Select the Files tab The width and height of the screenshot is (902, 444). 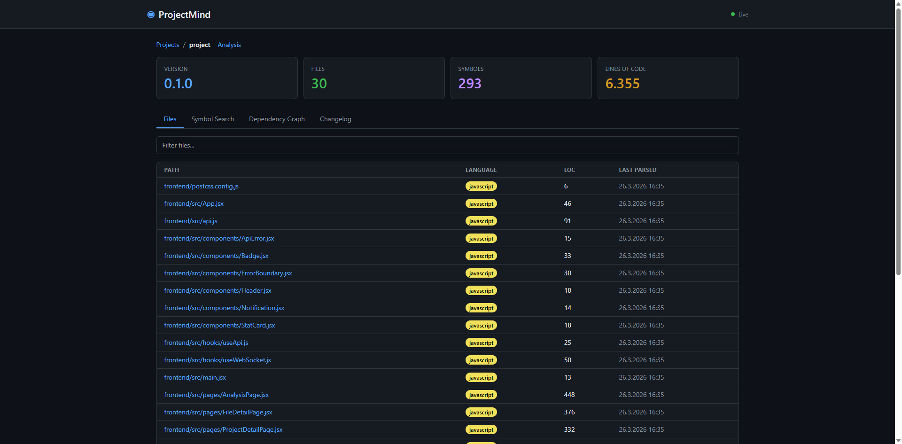point(170,119)
